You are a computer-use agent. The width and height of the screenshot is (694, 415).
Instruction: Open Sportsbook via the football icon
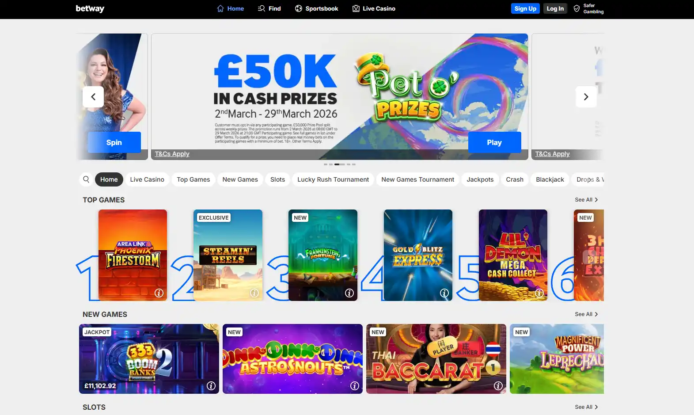(299, 8)
